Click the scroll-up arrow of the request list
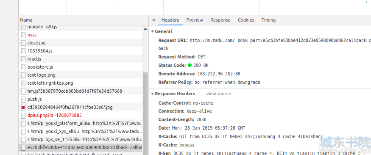The image size is (371, 155). pyautogui.click(x=145, y=29)
